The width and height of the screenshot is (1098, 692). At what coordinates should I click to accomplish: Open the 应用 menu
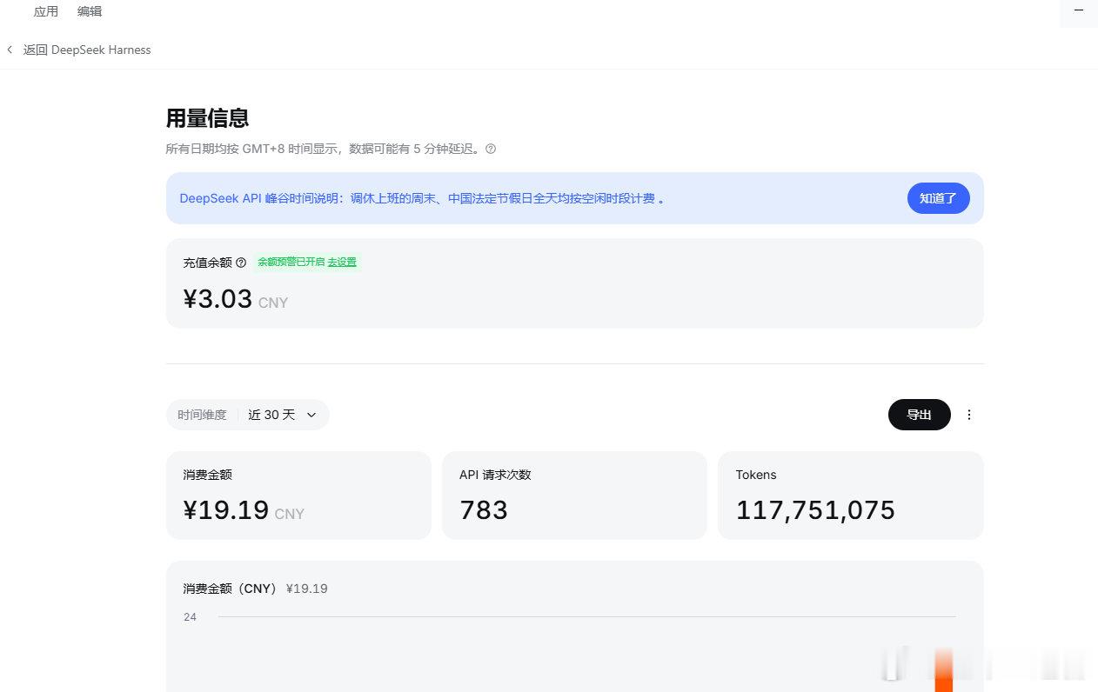[x=46, y=11]
